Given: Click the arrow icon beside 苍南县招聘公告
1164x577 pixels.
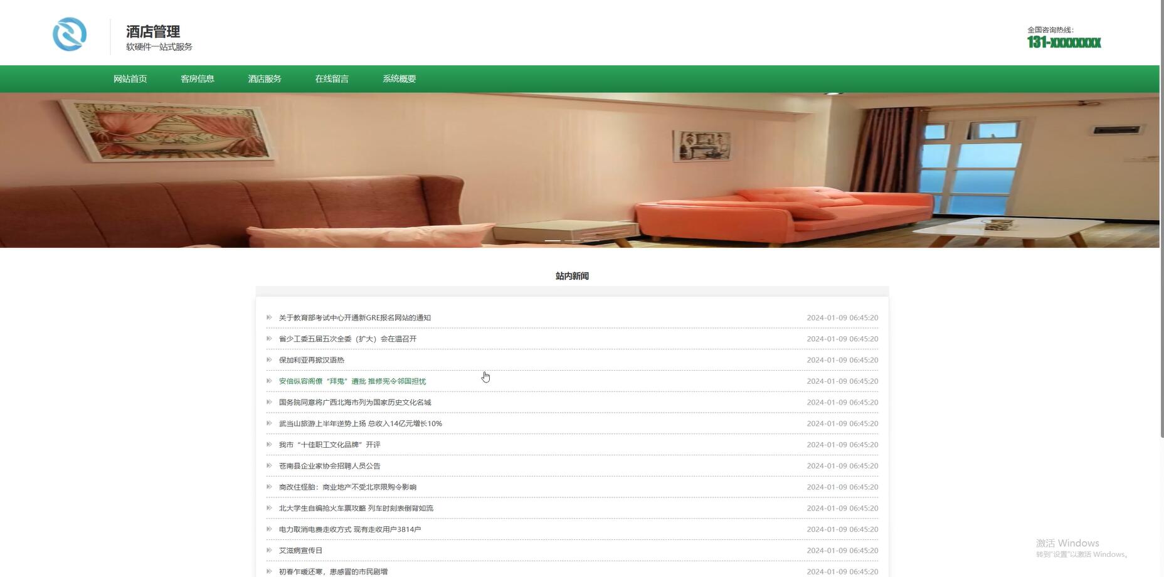Looking at the screenshot, I should point(269,465).
